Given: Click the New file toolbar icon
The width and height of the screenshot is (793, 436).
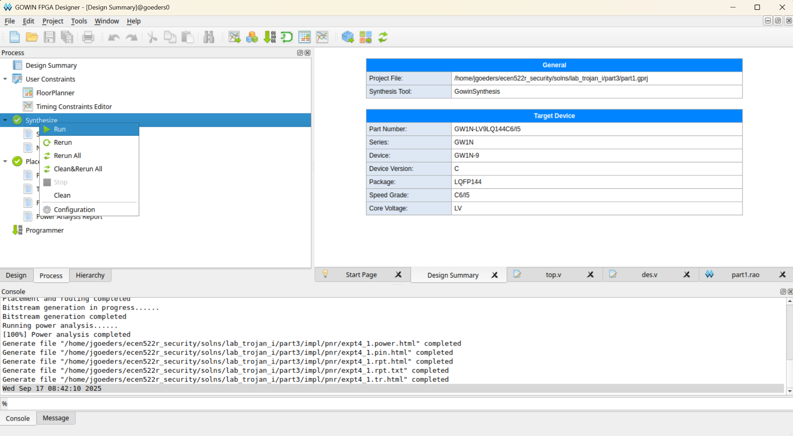Looking at the screenshot, I should pos(14,37).
